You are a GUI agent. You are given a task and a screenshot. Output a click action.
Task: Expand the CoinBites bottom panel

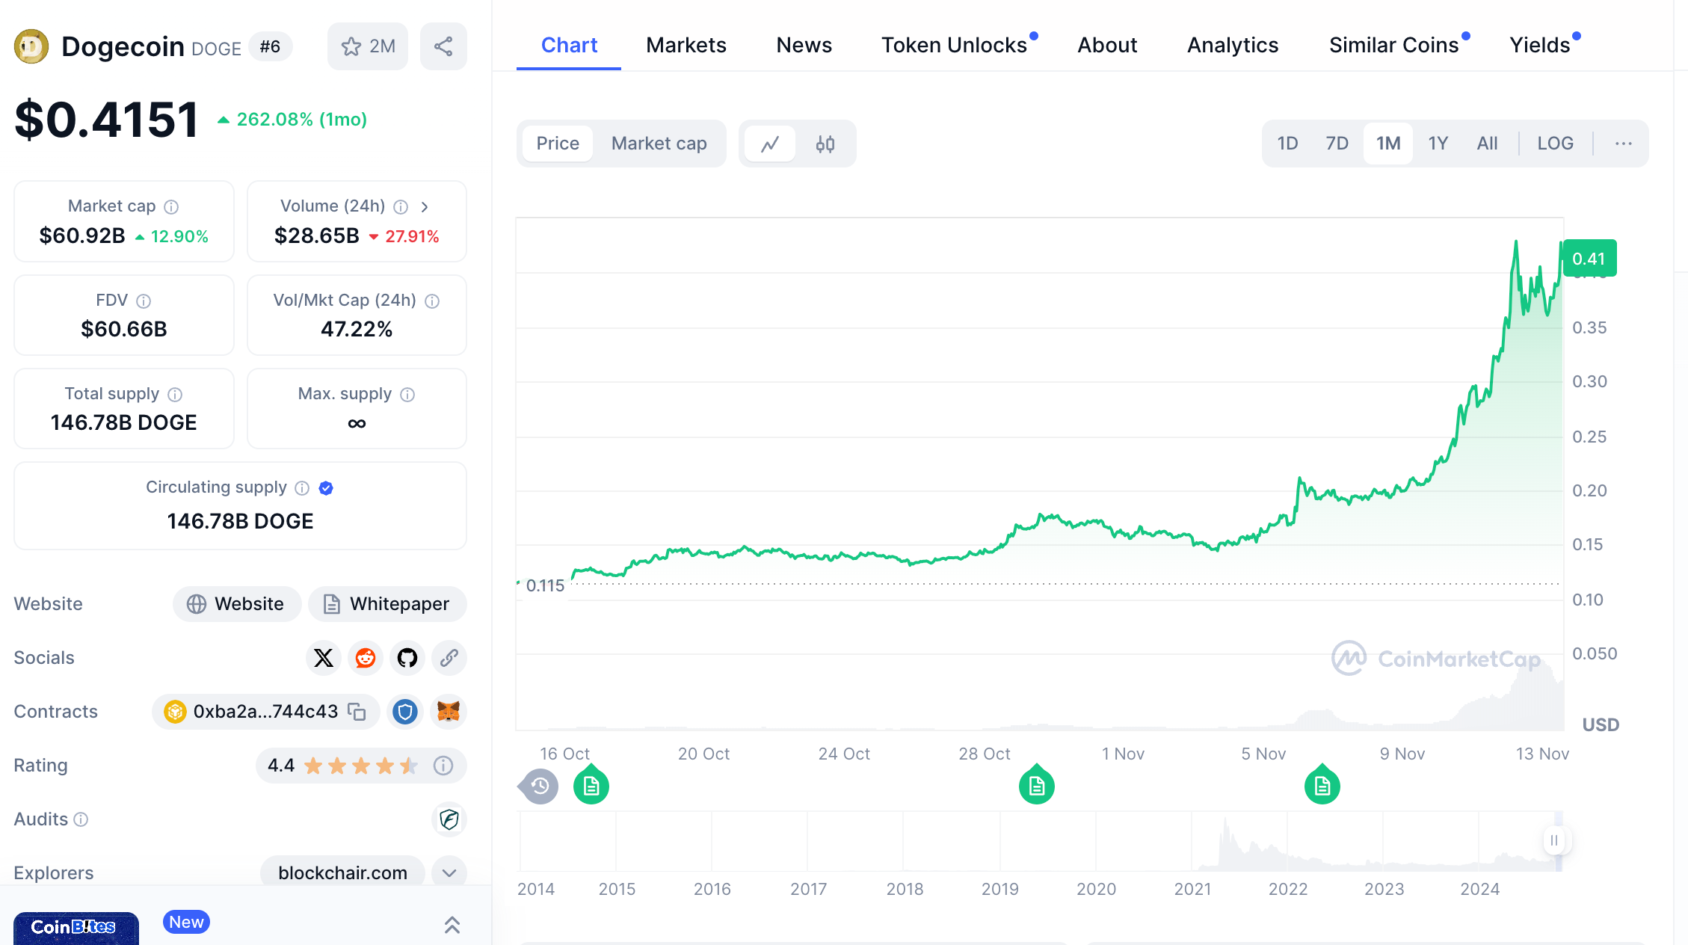click(x=452, y=925)
